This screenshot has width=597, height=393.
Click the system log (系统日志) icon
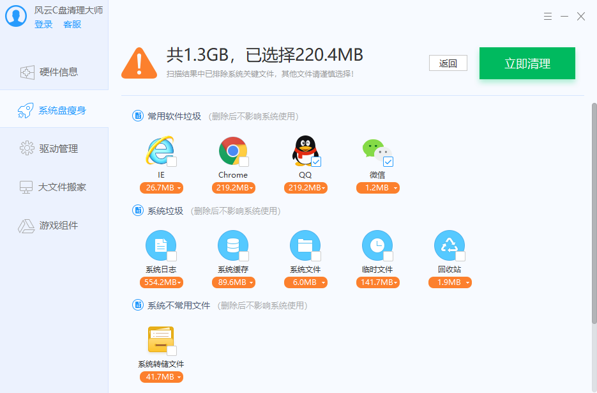click(161, 245)
